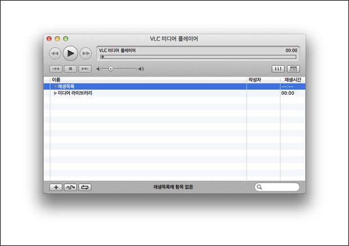349x246 pixels.
Task: Set volume to maximum via loud speaker icon
Action: pos(141,69)
